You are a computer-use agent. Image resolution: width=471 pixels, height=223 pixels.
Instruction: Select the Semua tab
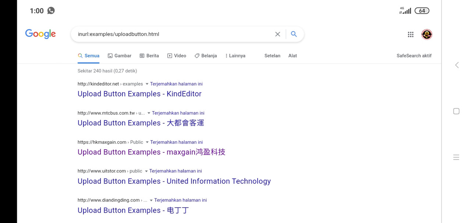click(x=88, y=56)
